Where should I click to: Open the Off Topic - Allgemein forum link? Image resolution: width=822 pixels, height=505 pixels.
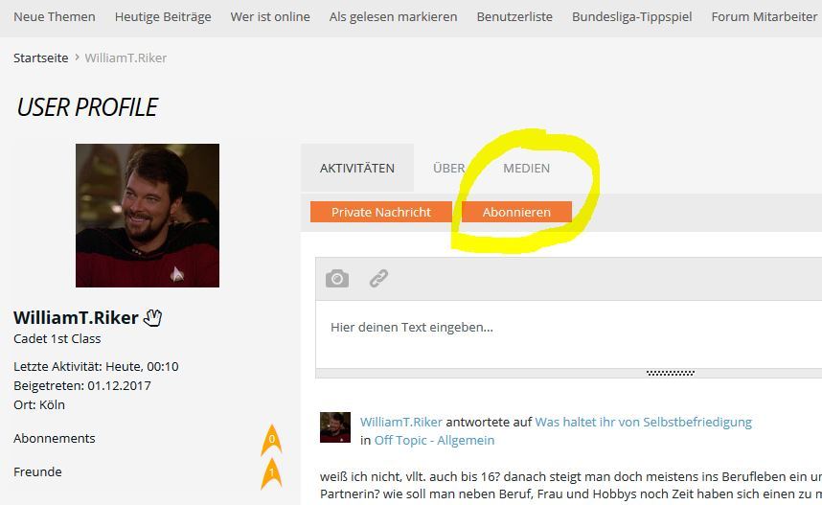point(434,440)
